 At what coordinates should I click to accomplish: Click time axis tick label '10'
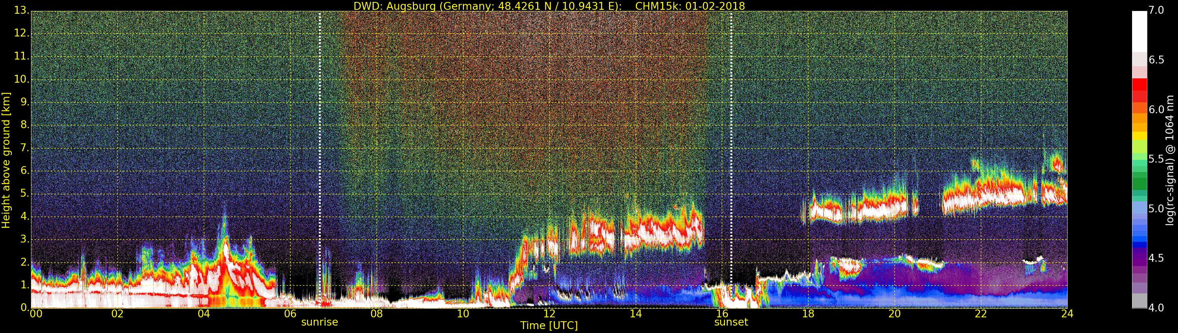click(x=463, y=314)
